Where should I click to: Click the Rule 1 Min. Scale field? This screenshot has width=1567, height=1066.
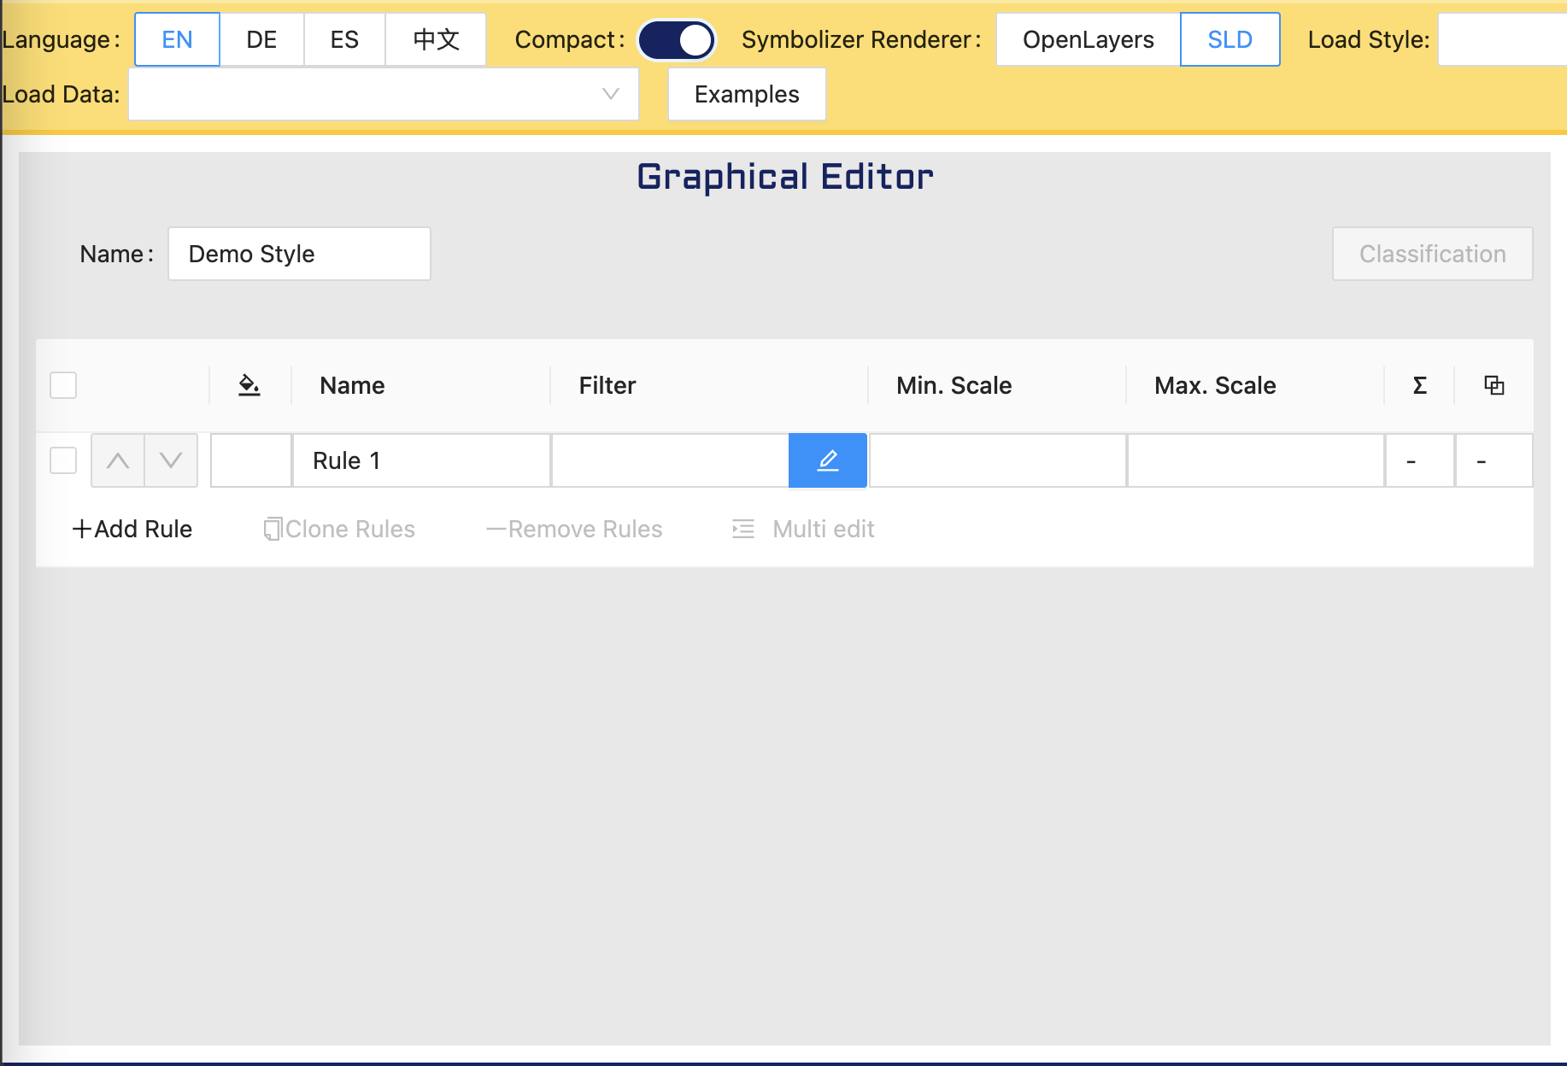click(x=997, y=460)
